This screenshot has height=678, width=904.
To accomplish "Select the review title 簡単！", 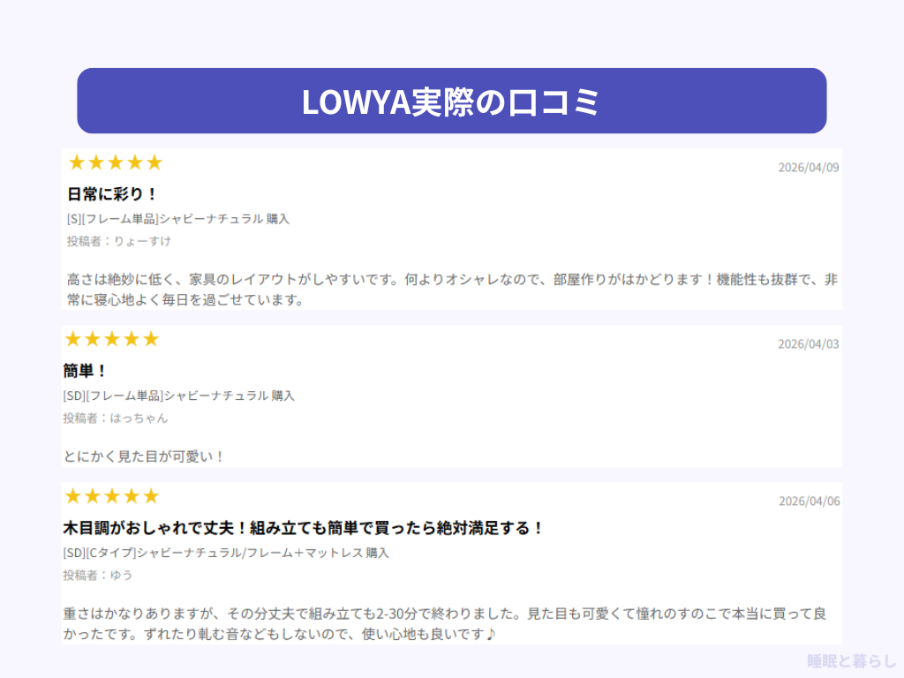I will pos(85,371).
